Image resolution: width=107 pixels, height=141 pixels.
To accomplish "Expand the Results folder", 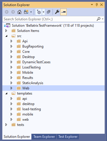I will [11, 78].
